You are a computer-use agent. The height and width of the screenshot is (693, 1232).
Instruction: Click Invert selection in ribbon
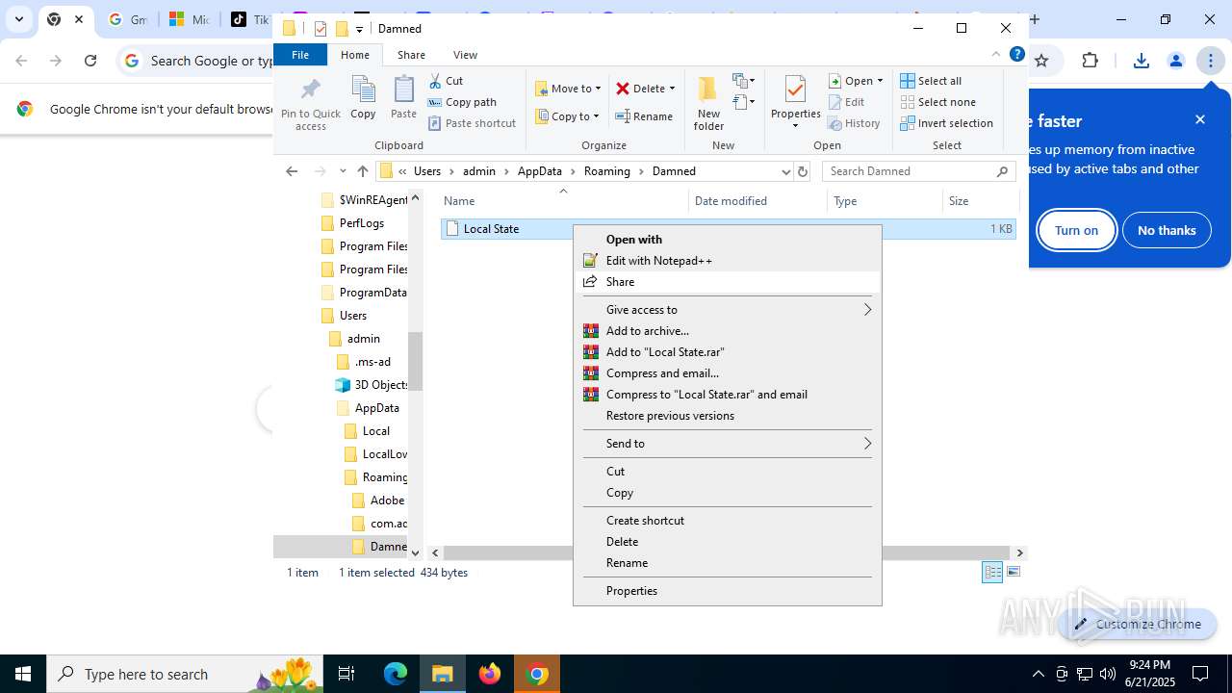[x=946, y=123]
